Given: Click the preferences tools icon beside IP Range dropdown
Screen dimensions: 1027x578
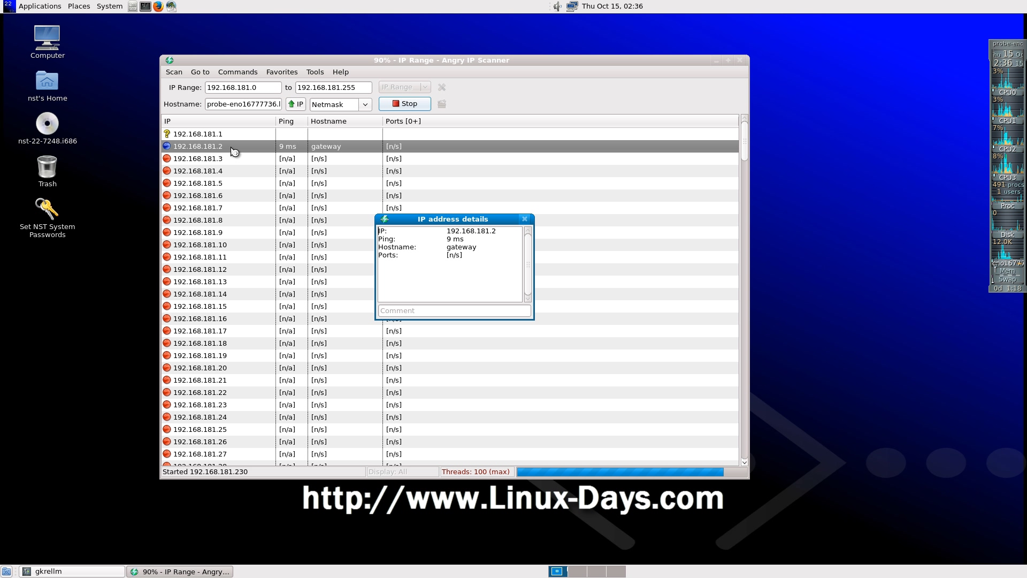Looking at the screenshot, I should (442, 87).
